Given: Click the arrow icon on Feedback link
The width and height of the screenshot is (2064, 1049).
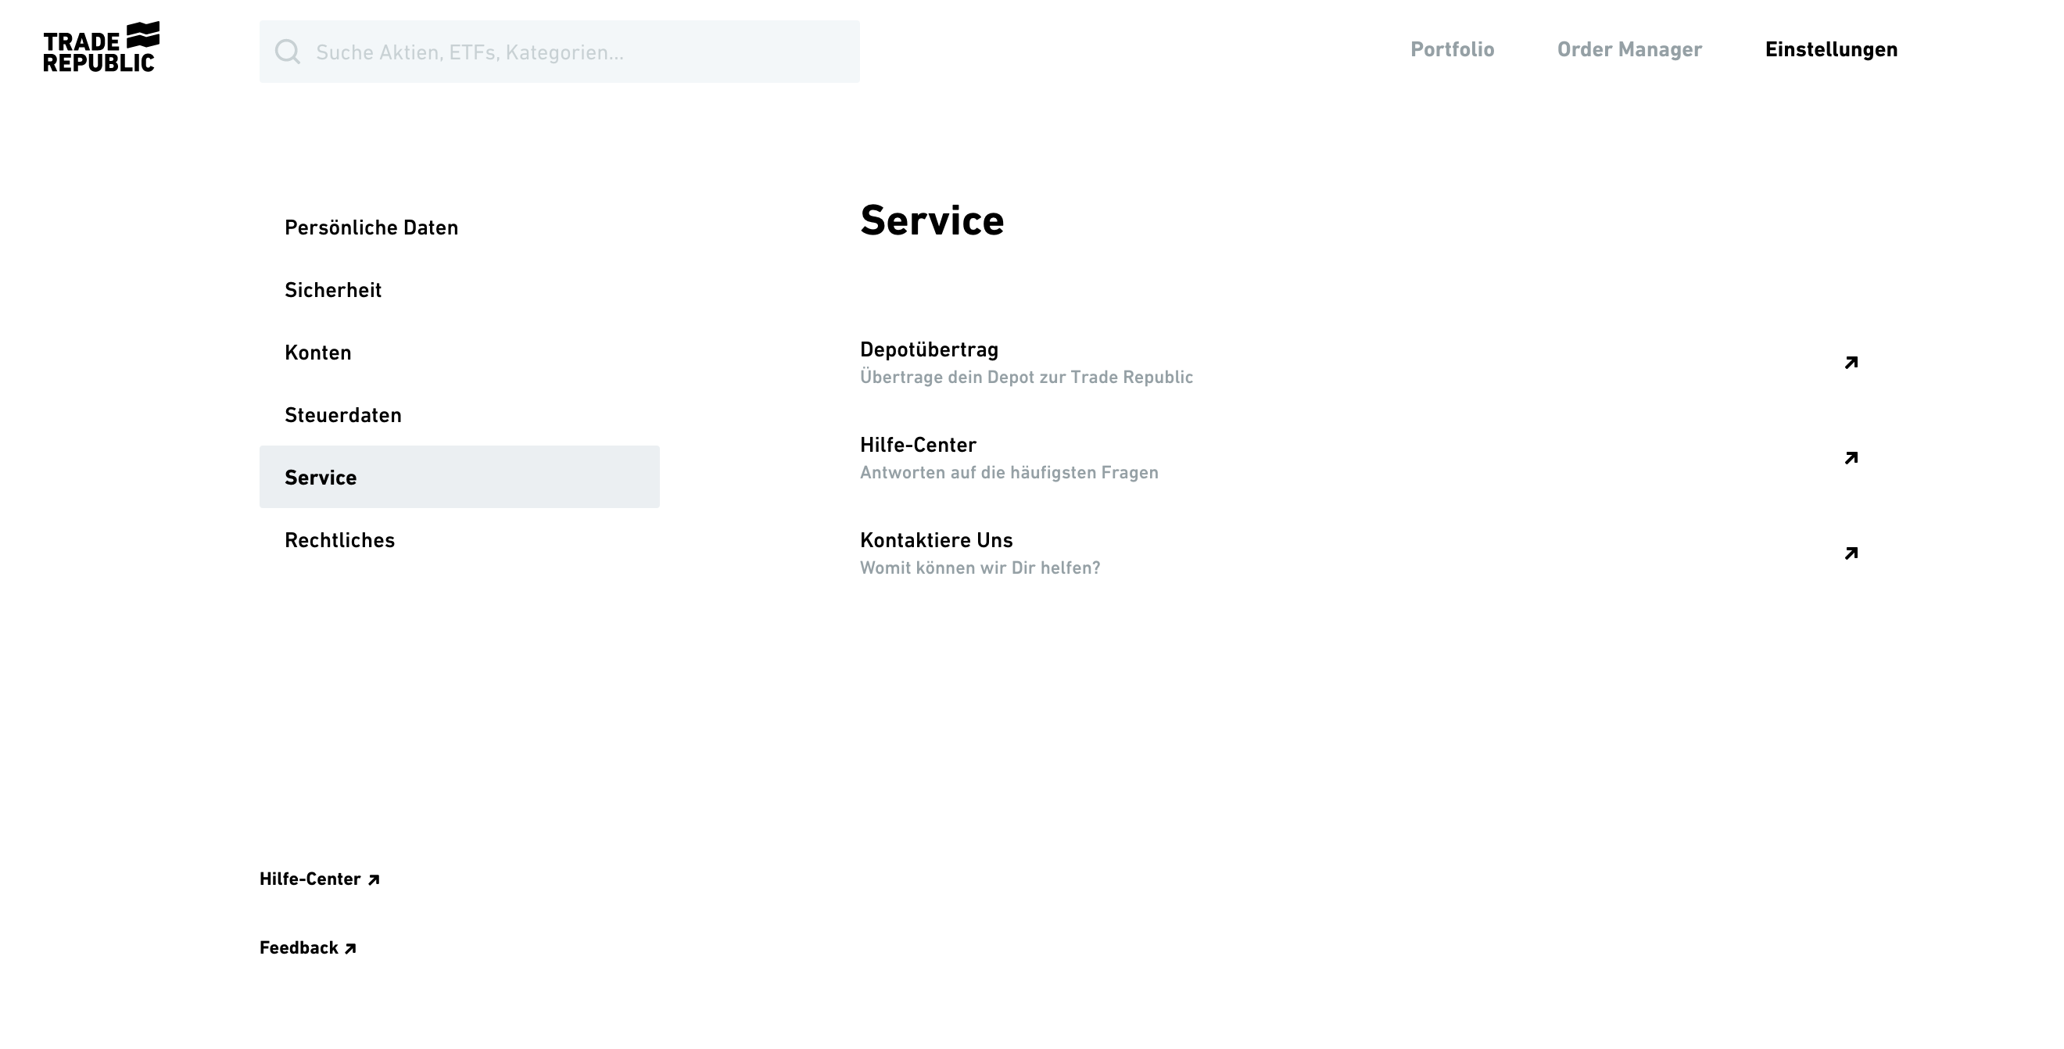Looking at the screenshot, I should (350, 949).
